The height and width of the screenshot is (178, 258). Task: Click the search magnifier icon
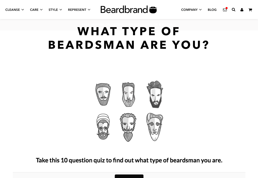pos(233,10)
